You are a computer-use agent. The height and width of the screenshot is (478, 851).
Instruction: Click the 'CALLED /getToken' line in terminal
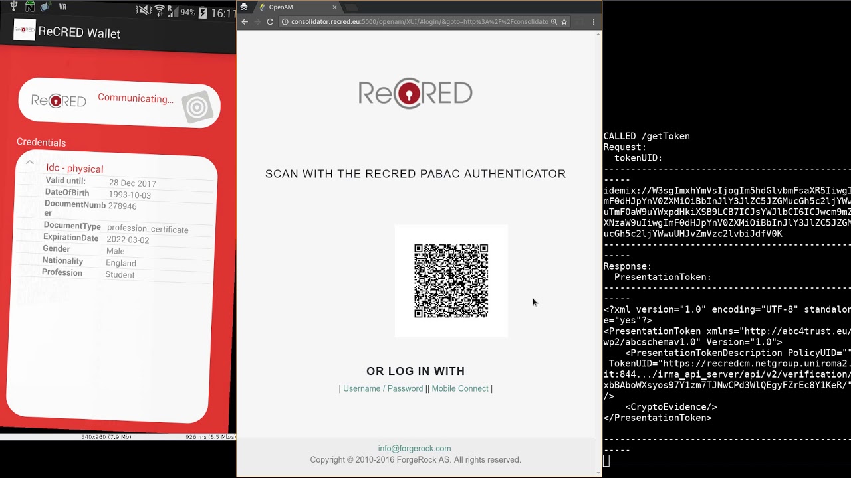pyautogui.click(x=647, y=136)
